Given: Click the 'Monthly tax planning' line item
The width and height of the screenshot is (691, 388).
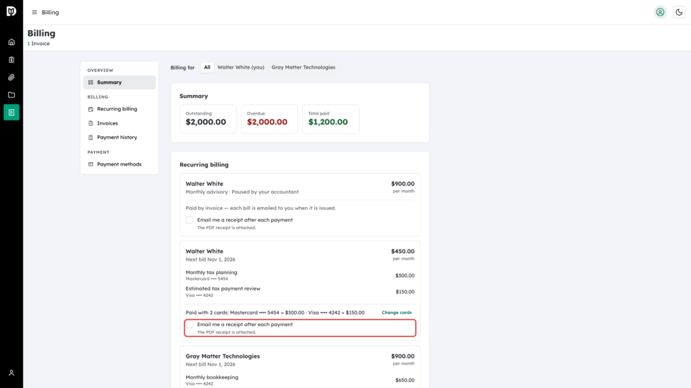Looking at the screenshot, I should point(211,272).
